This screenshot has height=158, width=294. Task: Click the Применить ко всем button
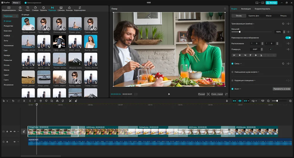click(x=282, y=89)
